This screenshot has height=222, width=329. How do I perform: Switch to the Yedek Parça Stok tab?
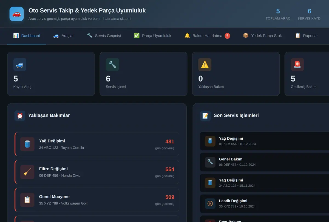(262, 36)
